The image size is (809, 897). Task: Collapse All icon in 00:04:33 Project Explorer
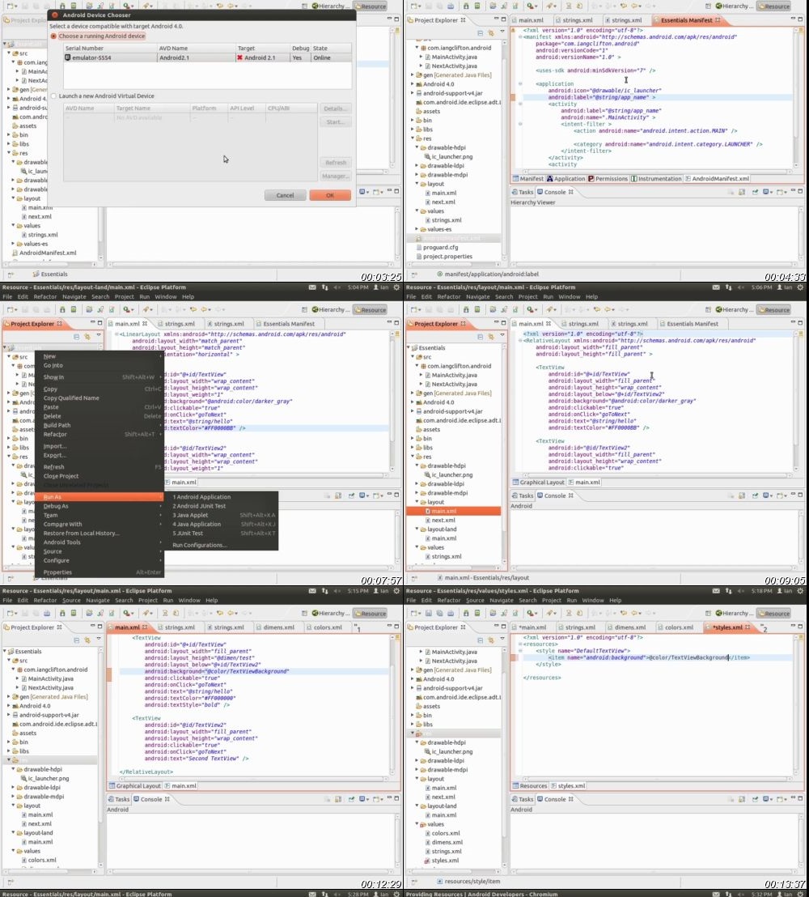coord(481,33)
